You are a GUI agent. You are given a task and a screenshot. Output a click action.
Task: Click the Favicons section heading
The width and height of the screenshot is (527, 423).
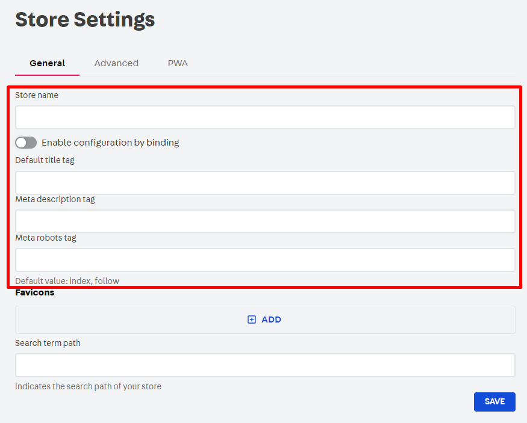(34, 292)
